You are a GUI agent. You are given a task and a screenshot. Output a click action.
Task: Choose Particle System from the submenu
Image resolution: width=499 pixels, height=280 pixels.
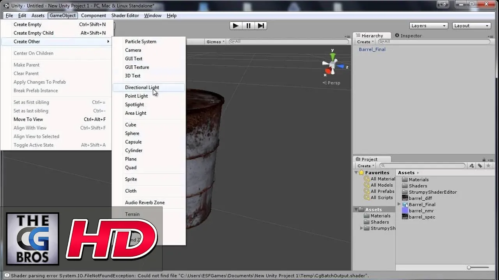[149, 42]
